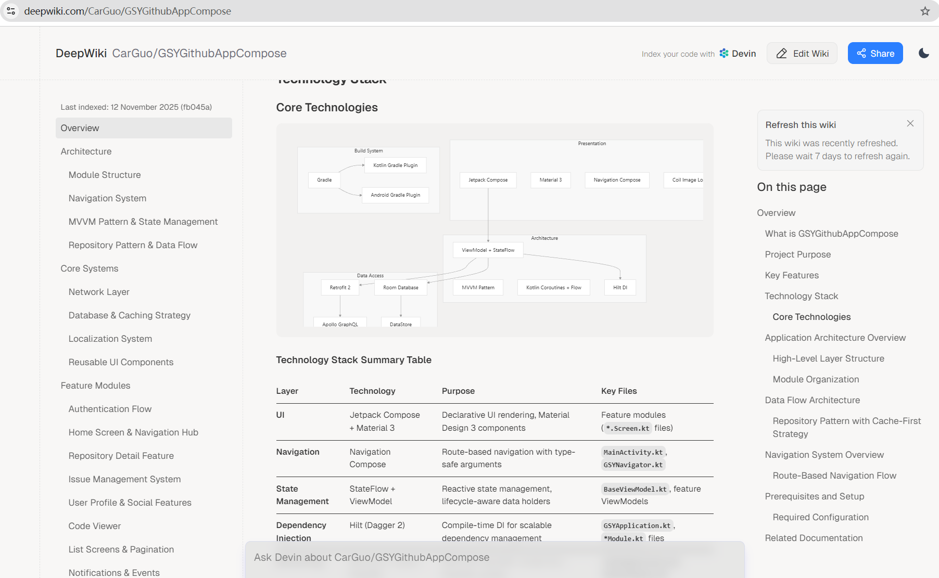Open Database & Caching Strategy page
939x578 pixels.
tap(130, 315)
